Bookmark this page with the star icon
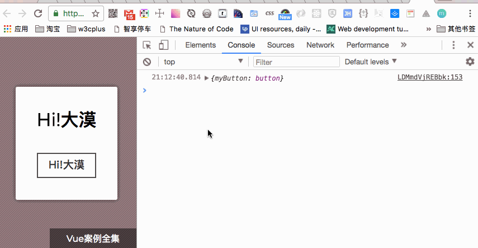The image size is (478, 248). pyautogui.click(x=96, y=13)
